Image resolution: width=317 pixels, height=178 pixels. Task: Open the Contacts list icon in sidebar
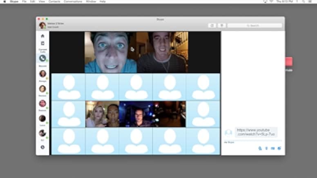pyautogui.click(x=42, y=43)
